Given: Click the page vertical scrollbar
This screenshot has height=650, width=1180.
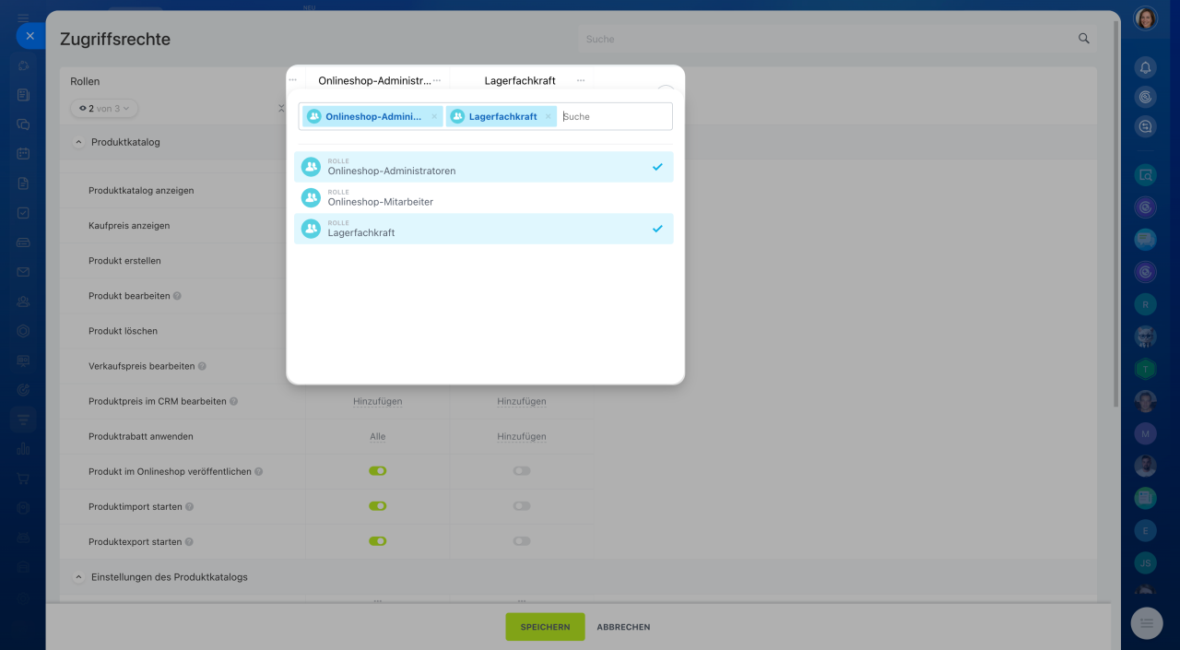Looking at the screenshot, I should [x=1117, y=212].
